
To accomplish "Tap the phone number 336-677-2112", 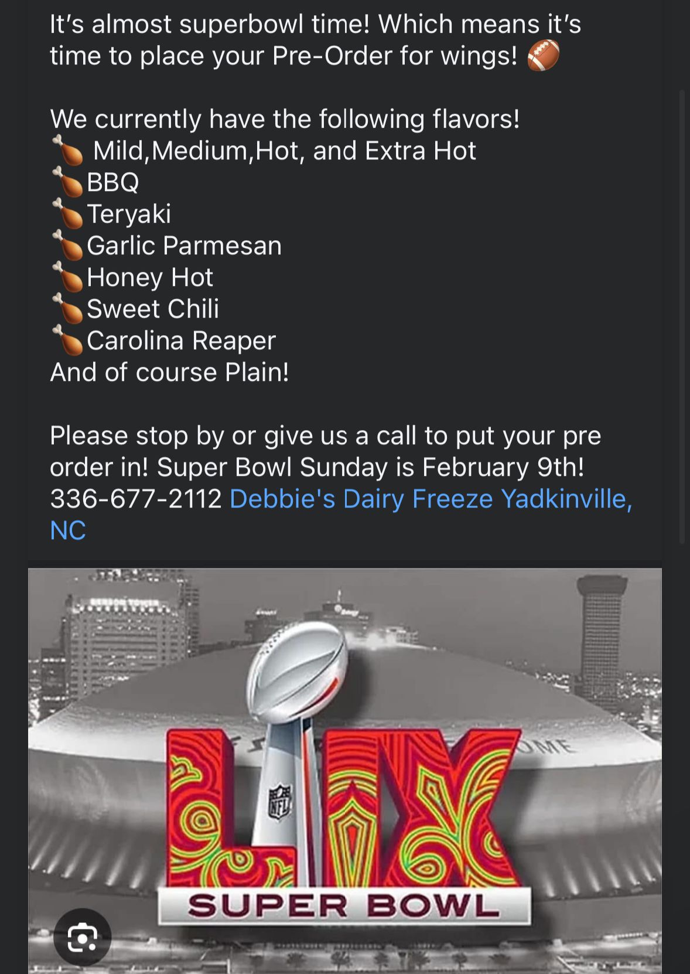I will (136, 499).
